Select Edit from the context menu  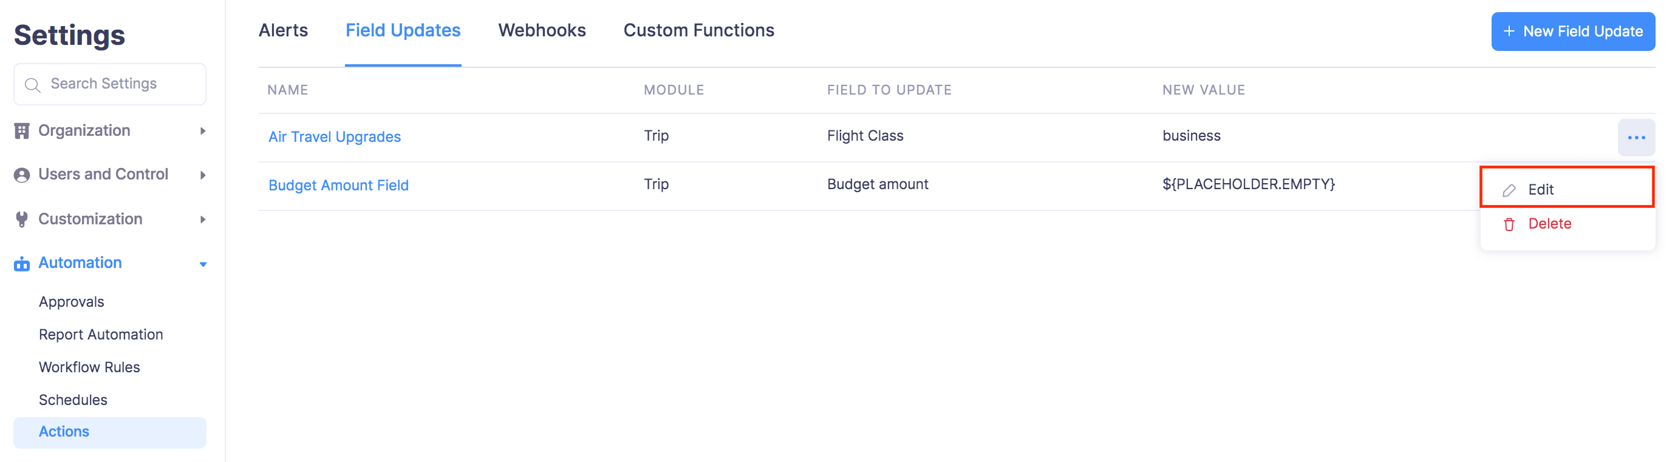coord(1540,190)
